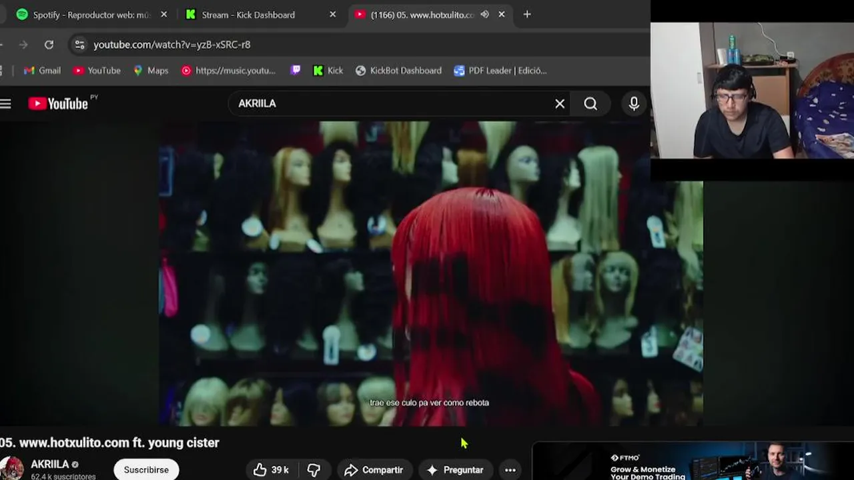Mute the YouTube tab audio icon
Viewport: 854px width, 480px height.
coord(485,15)
